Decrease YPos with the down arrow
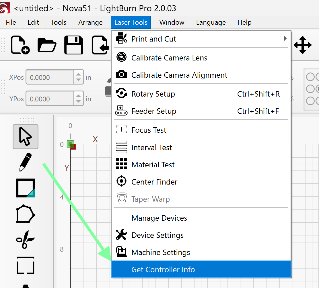This screenshot has width=319, height=288. point(78,102)
